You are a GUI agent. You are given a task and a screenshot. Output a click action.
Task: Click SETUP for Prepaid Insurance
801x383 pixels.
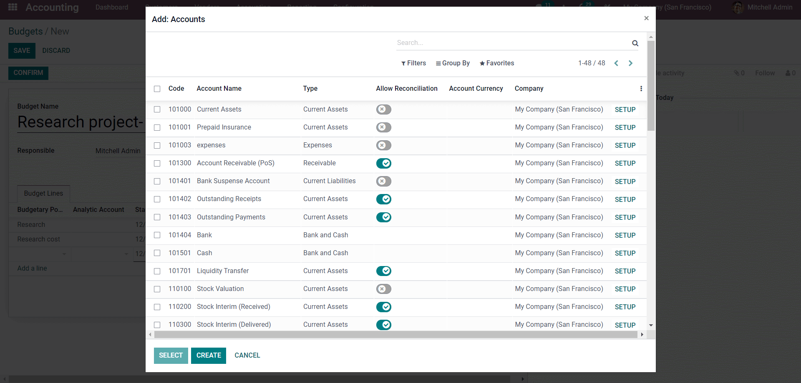click(x=625, y=127)
